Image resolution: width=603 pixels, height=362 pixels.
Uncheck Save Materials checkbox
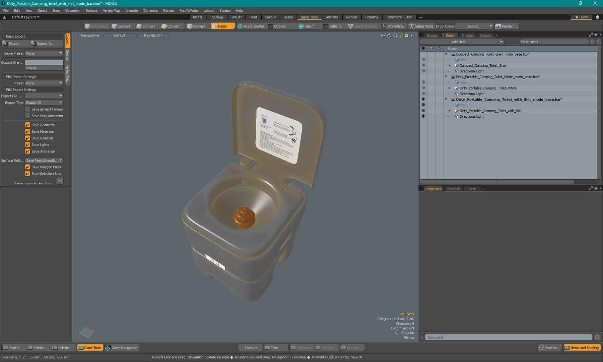28,131
